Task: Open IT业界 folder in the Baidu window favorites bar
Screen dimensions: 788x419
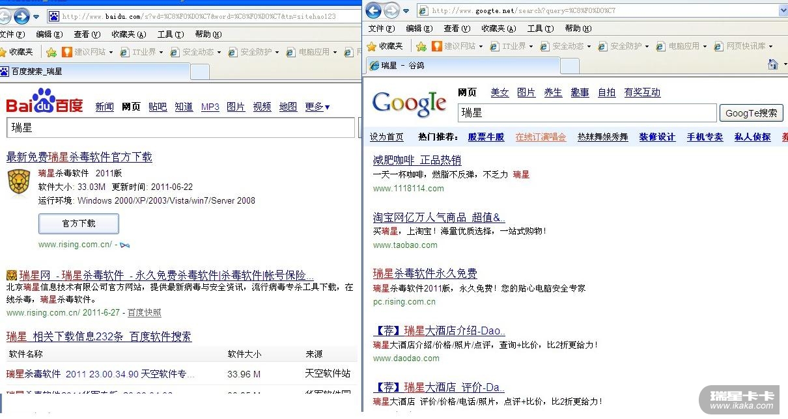Action: tap(142, 52)
